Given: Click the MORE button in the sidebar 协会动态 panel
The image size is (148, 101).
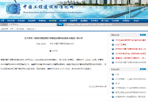Looking at the screenshot, I should (x=143, y=69).
